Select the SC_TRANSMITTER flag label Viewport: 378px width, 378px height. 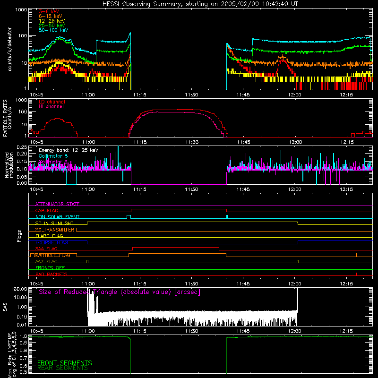55,230
